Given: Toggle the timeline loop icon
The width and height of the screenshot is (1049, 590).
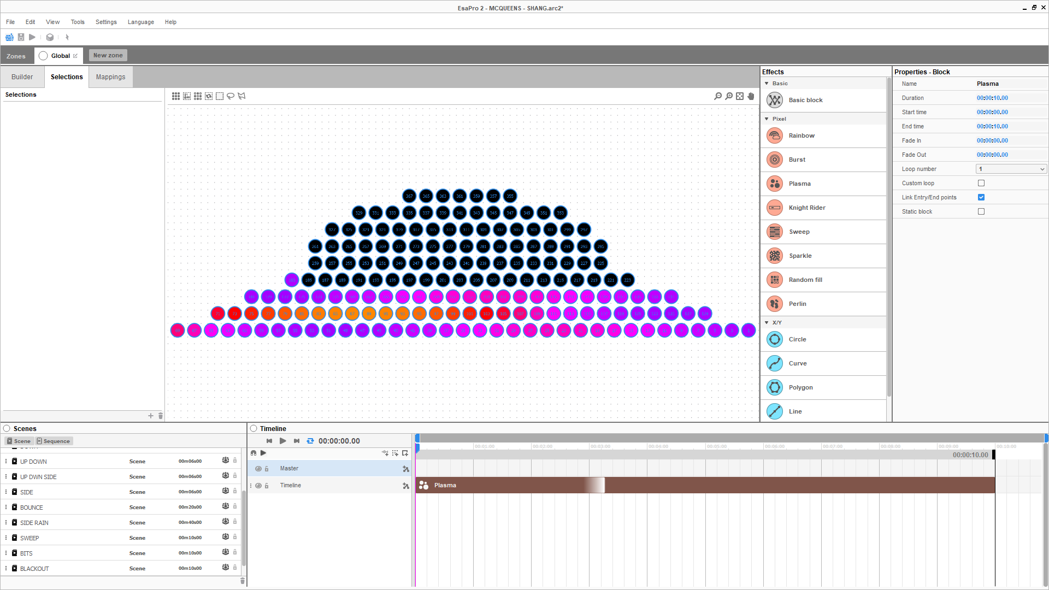Looking at the screenshot, I should [x=310, y=441].
